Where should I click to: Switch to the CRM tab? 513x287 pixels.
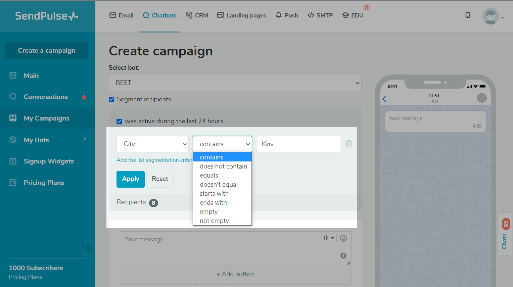pos(197,15)
